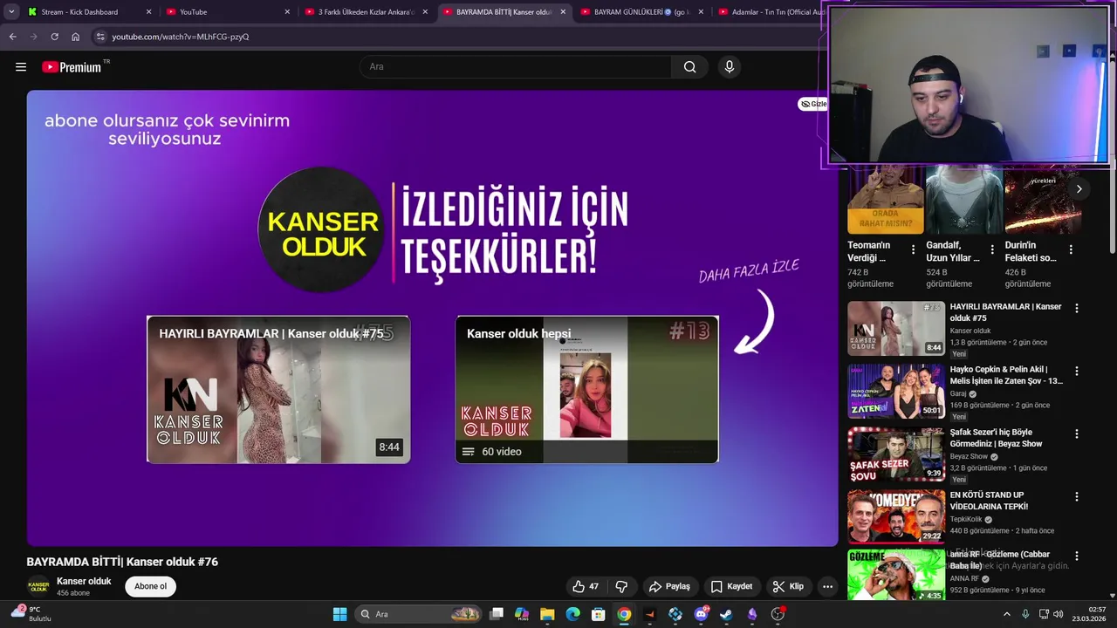Image resolution: width=1117 pixels, height=628 pixels.
Task: Open the YouTube guide hamburger menu
Action: [21, 67]
